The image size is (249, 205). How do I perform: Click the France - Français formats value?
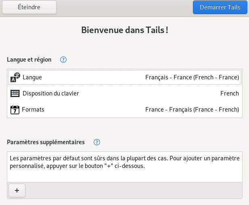pyautogui.click(x=192, y=110)
